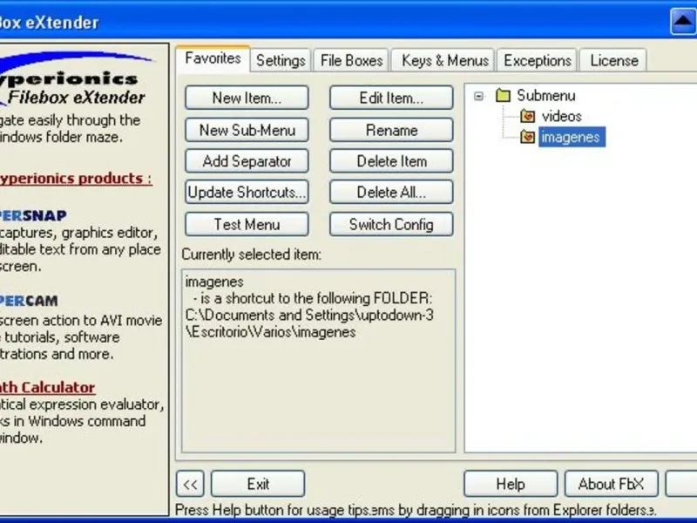Viewport: 697px width, 523px height.
Task: Click the New Item... button
Action: click(x=247, y=98)
